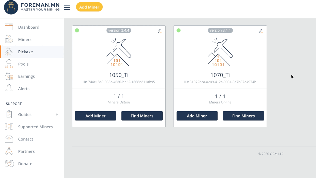Click the pickaxe logo on 1070_Ti card
This screenshot has height=178, width=316.
pyautogui.click(x=220, y=52)
